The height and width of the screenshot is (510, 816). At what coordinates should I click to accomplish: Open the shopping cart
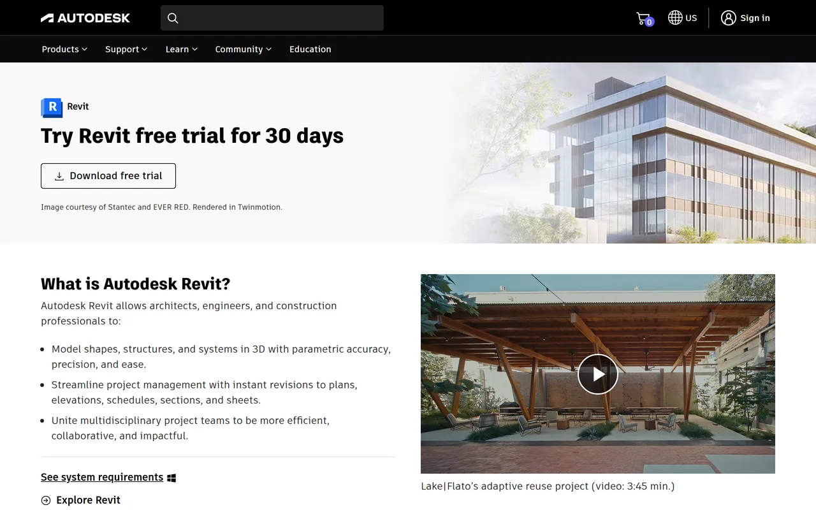tap(645, 18)
